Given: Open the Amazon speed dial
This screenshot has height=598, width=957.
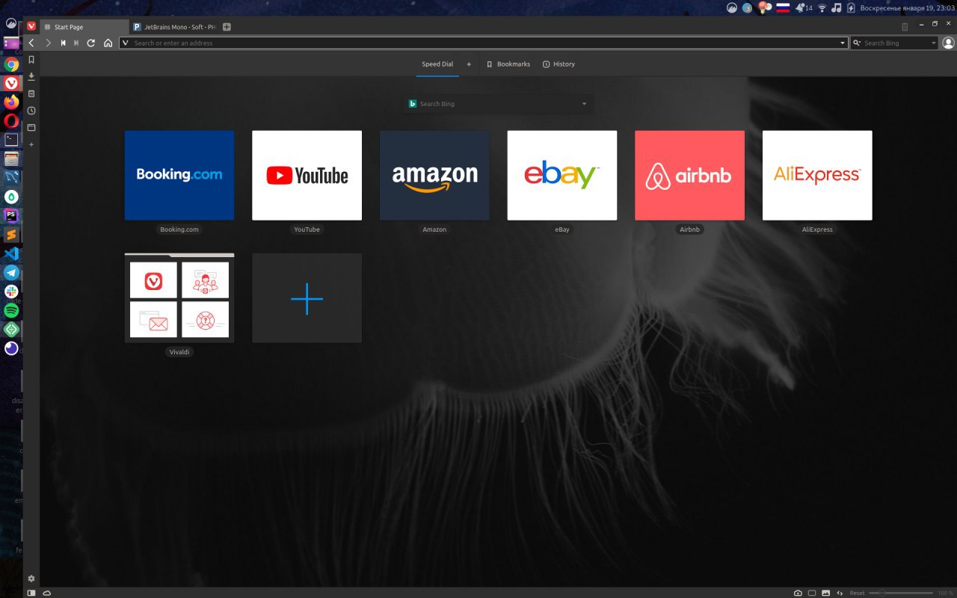Looking at the screenshot, I should (x=434, y=176).
